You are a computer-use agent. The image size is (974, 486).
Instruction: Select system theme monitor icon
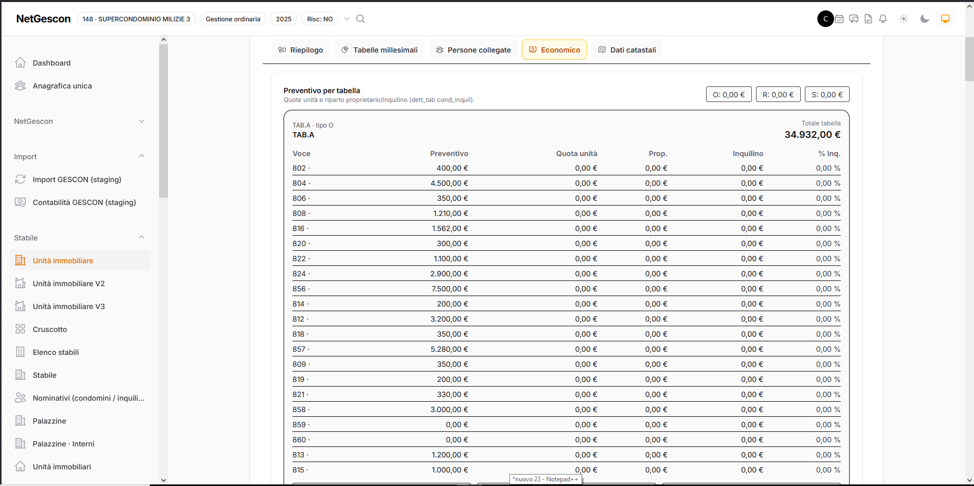pos(945,19)
